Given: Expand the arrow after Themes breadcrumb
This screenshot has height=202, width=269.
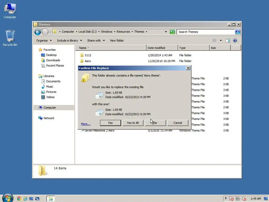Looking at the screenshot, I should pos(146,32).
